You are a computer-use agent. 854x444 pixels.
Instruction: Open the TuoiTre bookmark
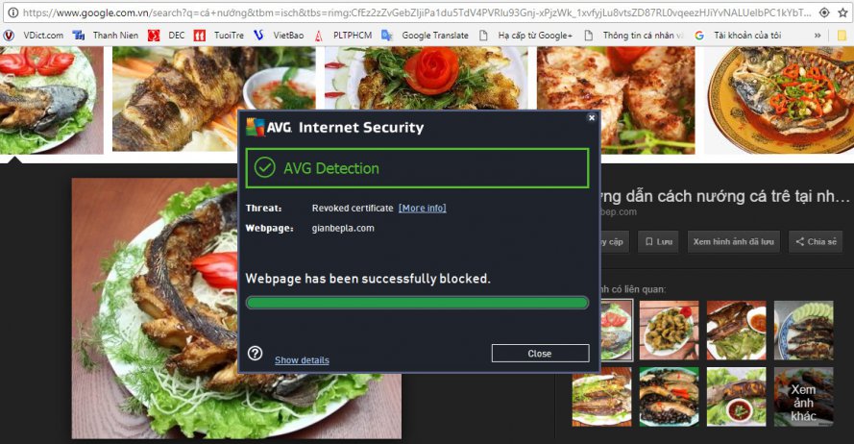click(220, 35)
